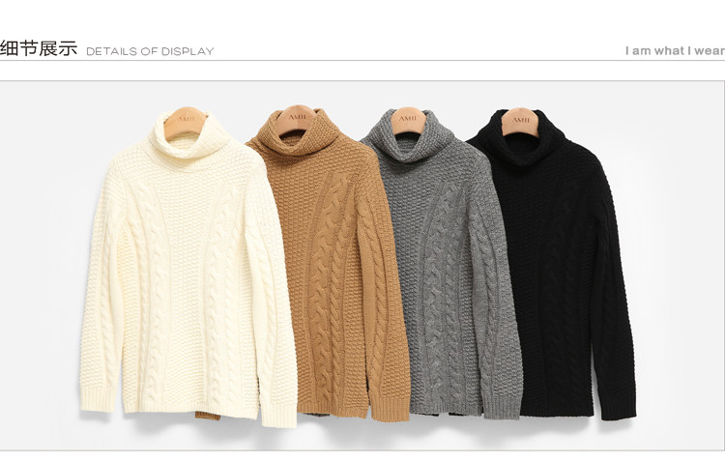Screen dimensions: 725x462
Task: Click the grey sweater's ribbed hem
Action: coord(447,406)
